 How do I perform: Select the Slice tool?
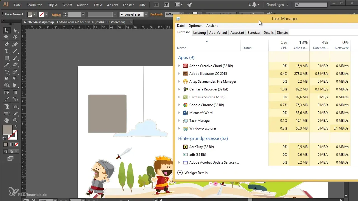coord(15,113)
